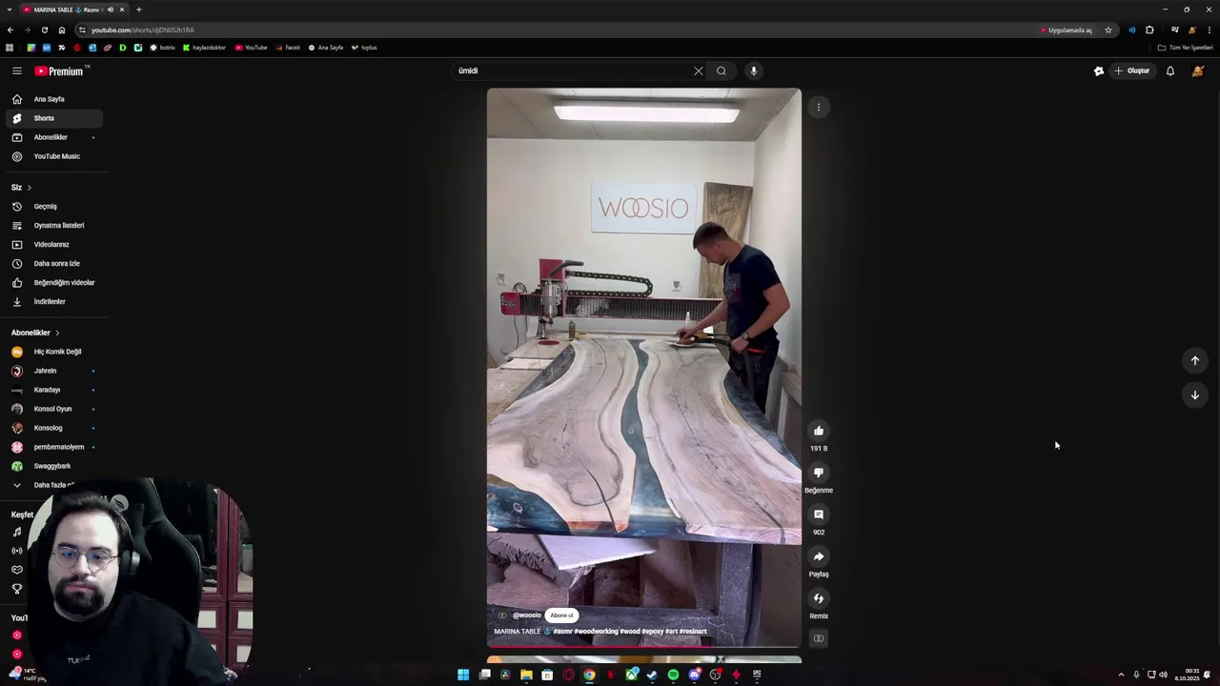This screenshot has height=686, width=1220.
Task: Open a new tab with plus
Action: [138, 10]
